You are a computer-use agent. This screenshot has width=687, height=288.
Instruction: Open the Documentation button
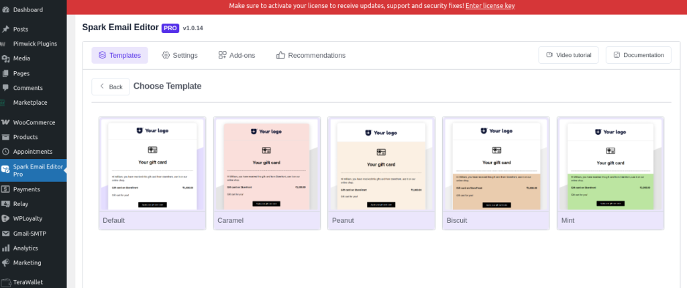[x=639, y=55]
